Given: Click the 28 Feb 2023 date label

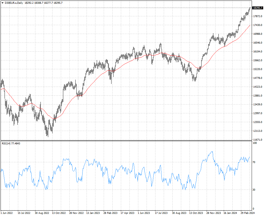Looking at the screenshot, I should (x=110, y=213).
